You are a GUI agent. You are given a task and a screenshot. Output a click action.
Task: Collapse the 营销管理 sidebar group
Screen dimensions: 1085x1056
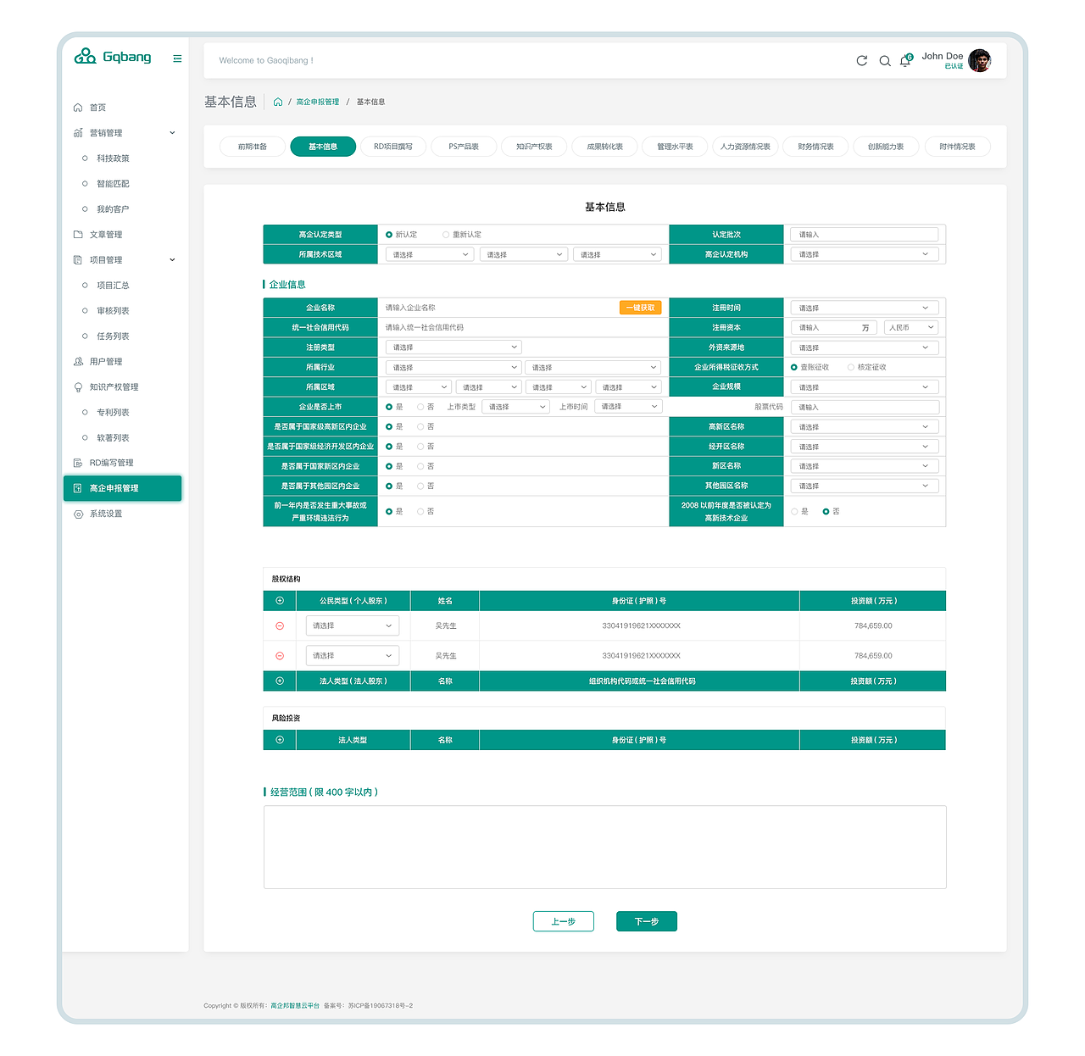[172, 133]
